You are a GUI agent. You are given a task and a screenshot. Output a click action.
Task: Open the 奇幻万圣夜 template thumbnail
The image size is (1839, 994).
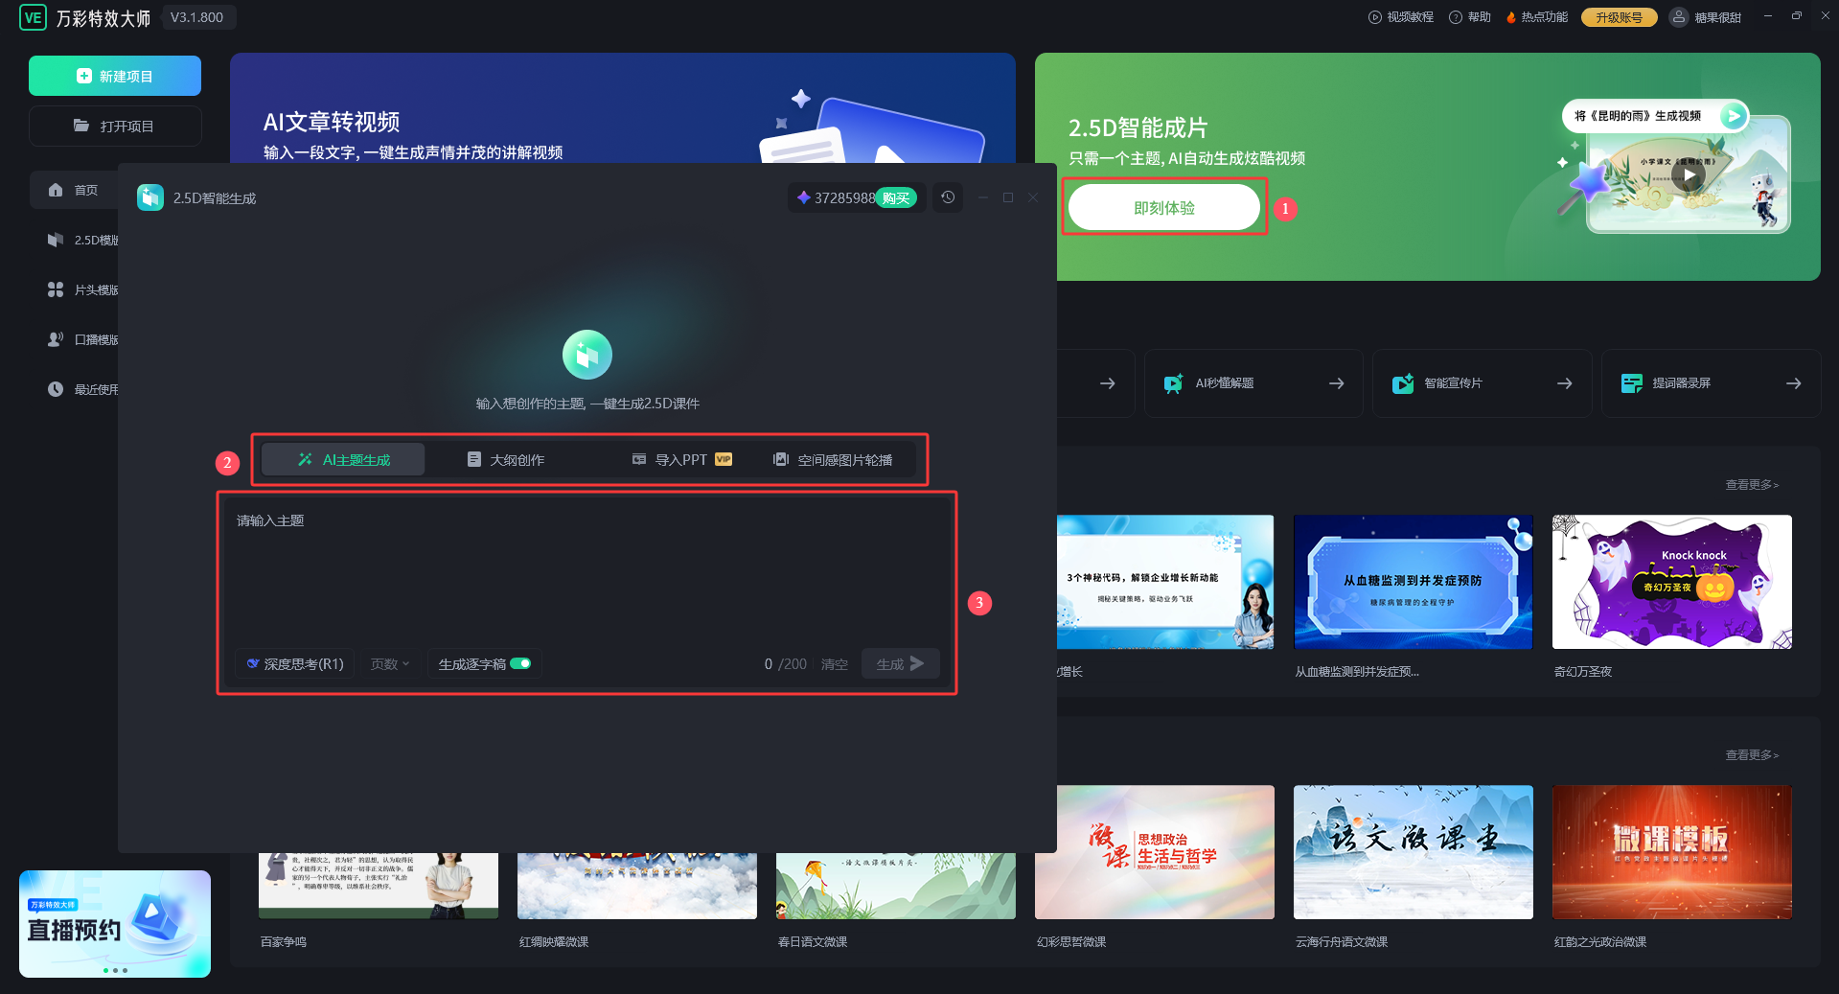point(1671,582)
